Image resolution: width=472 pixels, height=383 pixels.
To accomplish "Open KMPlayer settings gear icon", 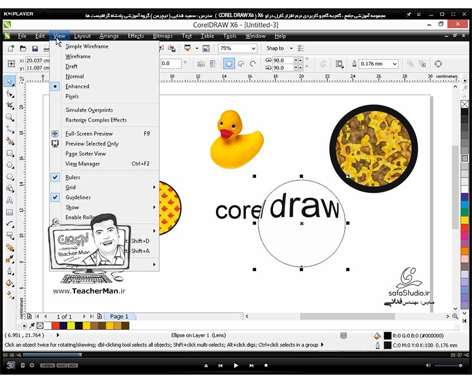I will [x=32, y=365].
